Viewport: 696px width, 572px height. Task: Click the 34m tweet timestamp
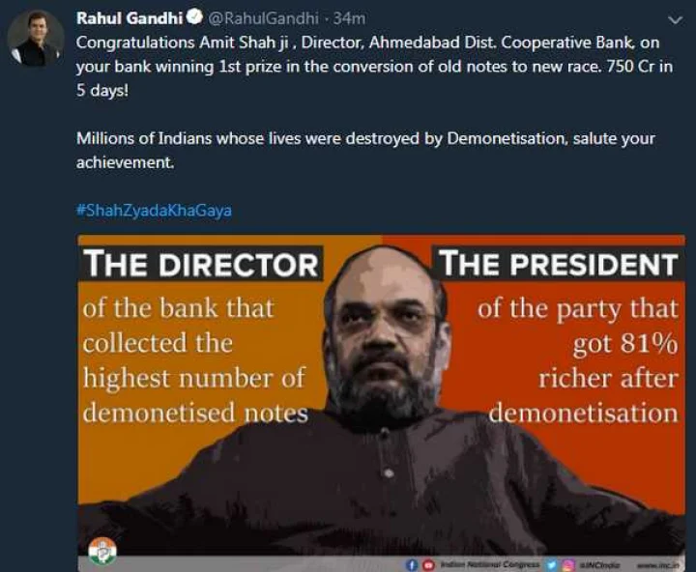coord(349,18)
